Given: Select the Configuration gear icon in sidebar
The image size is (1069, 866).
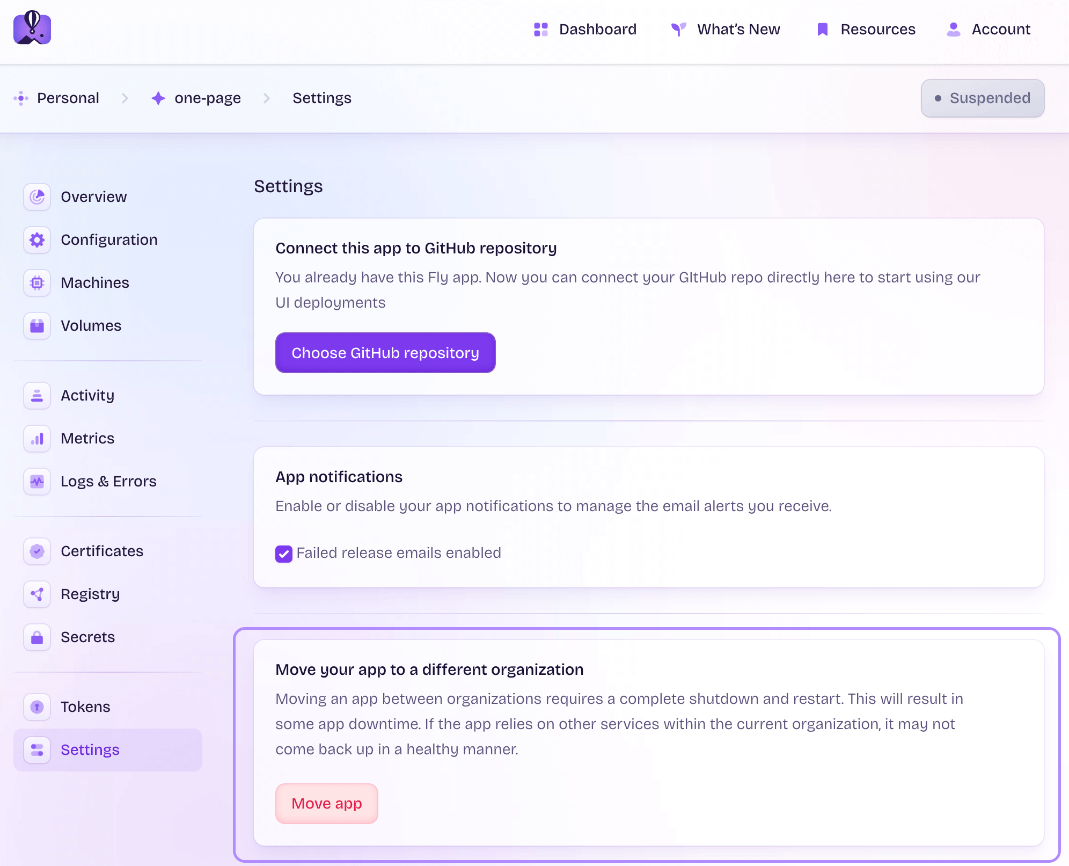Looking at the screenshot, I should [x=36, y=240].
